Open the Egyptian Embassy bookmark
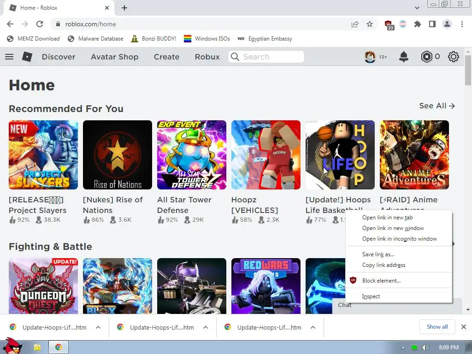The height and width of the screenshot is (354, 472). (265, 39)
